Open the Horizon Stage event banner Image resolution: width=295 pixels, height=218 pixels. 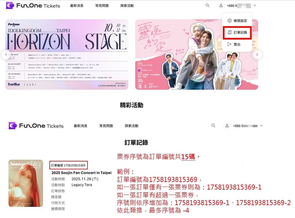pyautogui.click(x=67, y=54)
